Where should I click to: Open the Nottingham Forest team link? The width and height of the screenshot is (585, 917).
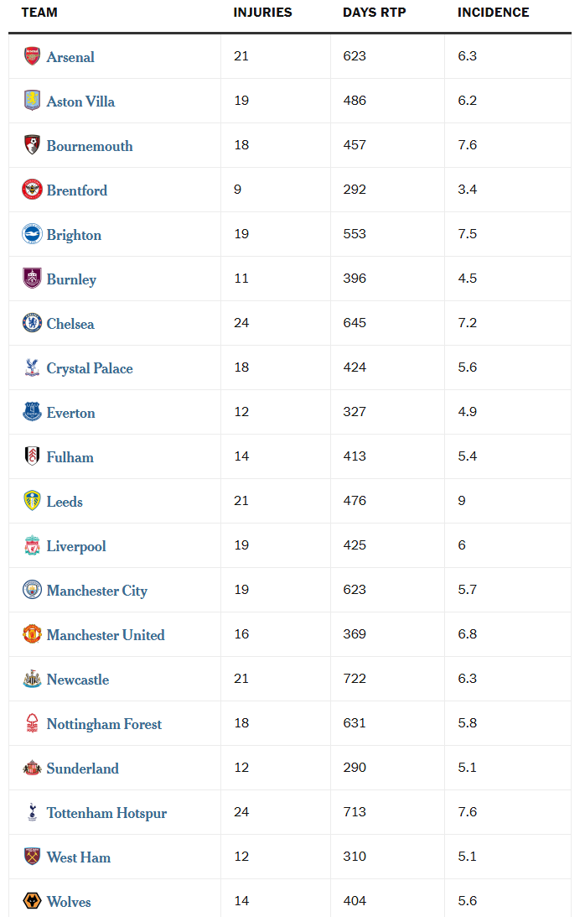click(104, 724)
